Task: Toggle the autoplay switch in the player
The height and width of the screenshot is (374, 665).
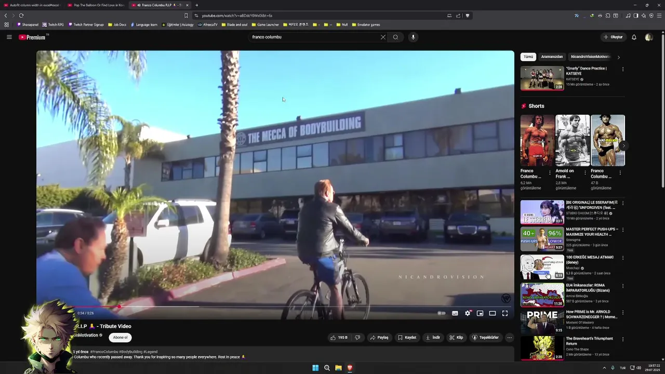Action: pyautogui.click(x=442, y=313)
